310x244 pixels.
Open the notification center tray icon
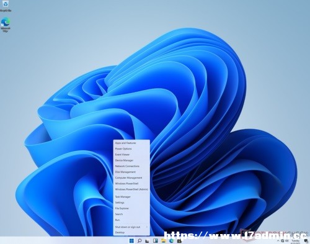[x=306, y=241]
